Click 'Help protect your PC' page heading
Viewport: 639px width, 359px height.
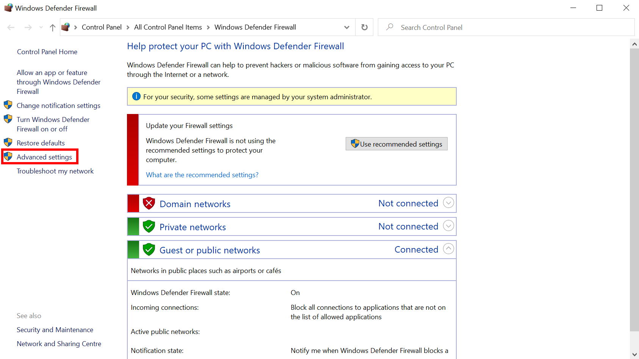tap(235, 46)
